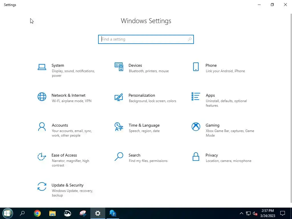Open the Network & Internet globe icon
Screen dimensions: 292x219
(42, 97)
